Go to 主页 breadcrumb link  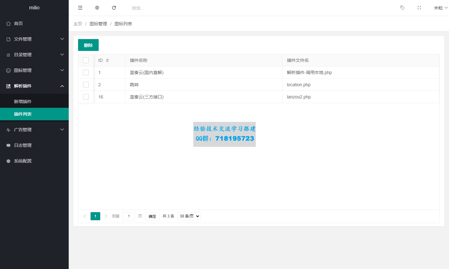coord(78,24)
